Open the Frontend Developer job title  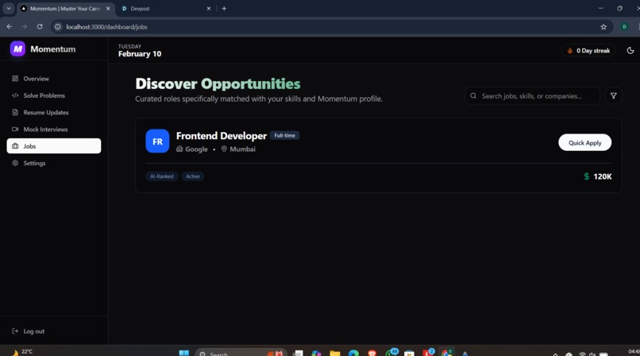coord(222,136)
